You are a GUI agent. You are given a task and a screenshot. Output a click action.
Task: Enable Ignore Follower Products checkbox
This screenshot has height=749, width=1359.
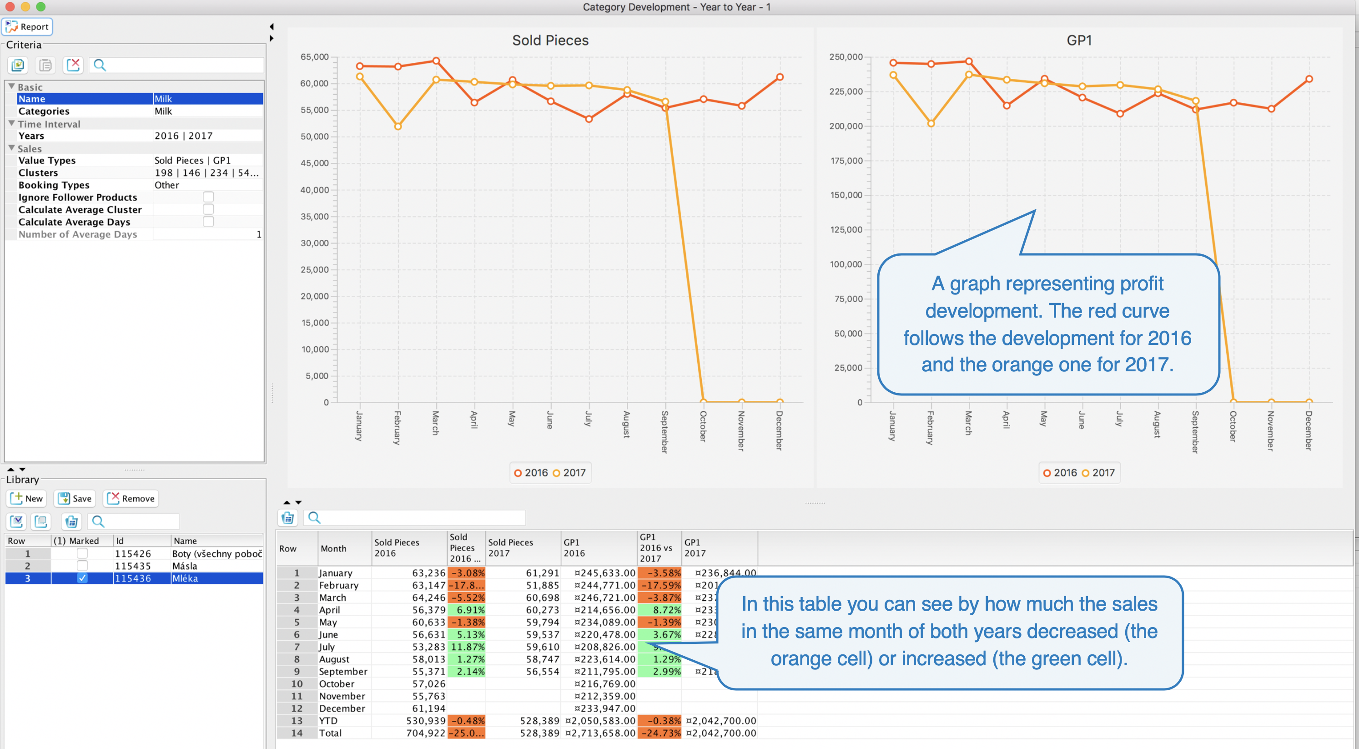(x=208, y=197)
